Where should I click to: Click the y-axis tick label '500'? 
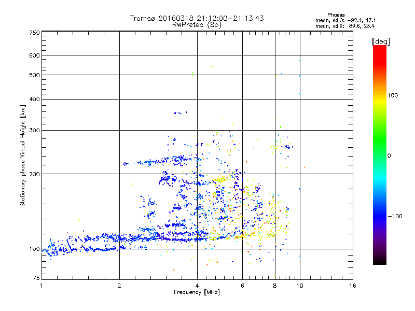point(34,75)
